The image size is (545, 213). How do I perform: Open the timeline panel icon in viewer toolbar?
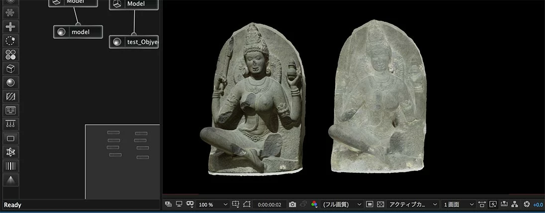[504, 205]
